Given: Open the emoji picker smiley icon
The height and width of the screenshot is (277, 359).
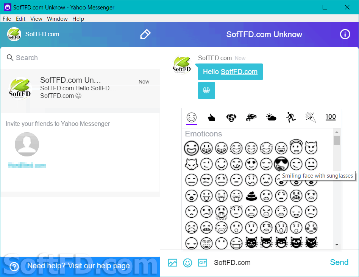Looking at the screenshot, I should pyautogui.click(x=187, y=263).
